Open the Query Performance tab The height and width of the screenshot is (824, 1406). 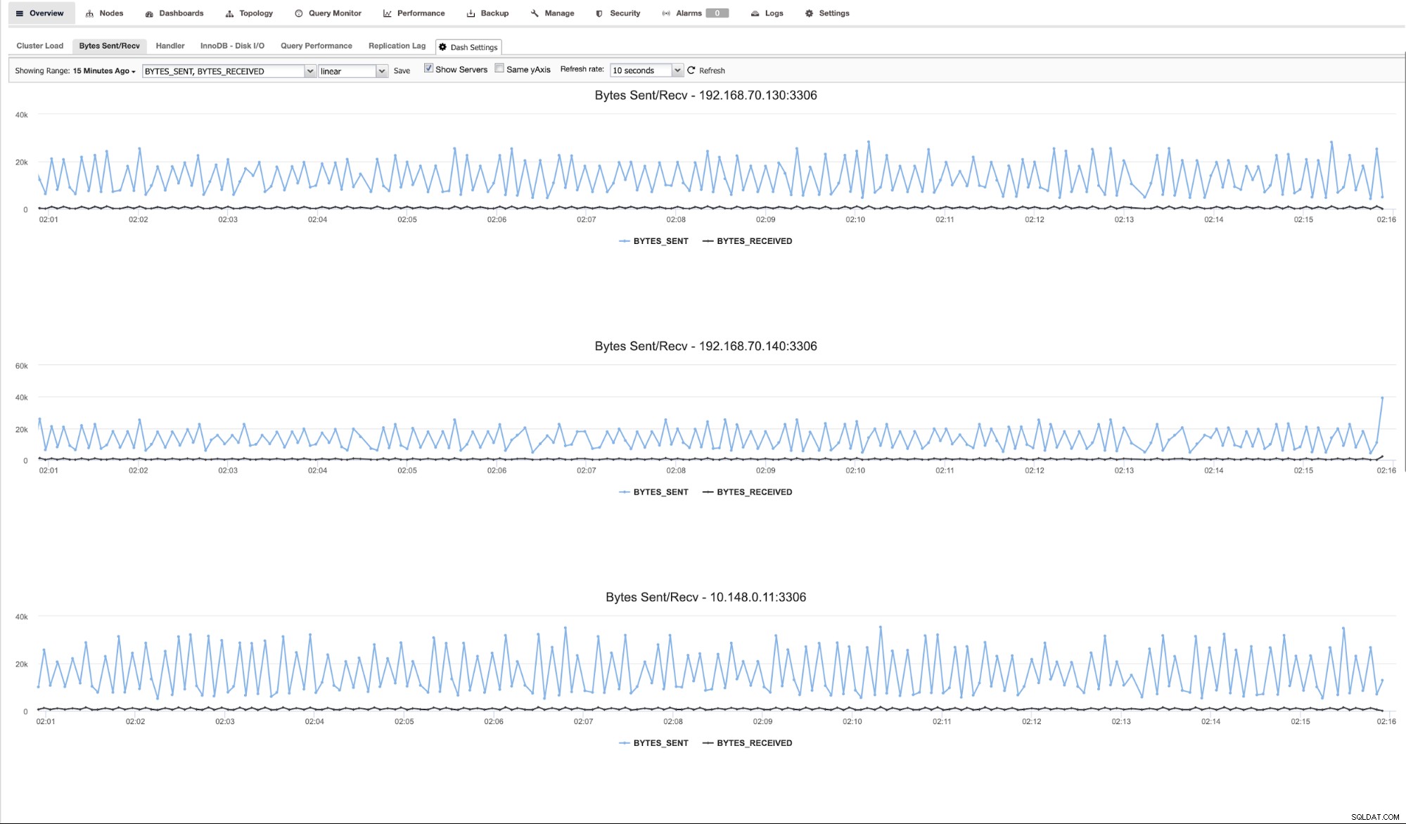[x=317, y=46]
